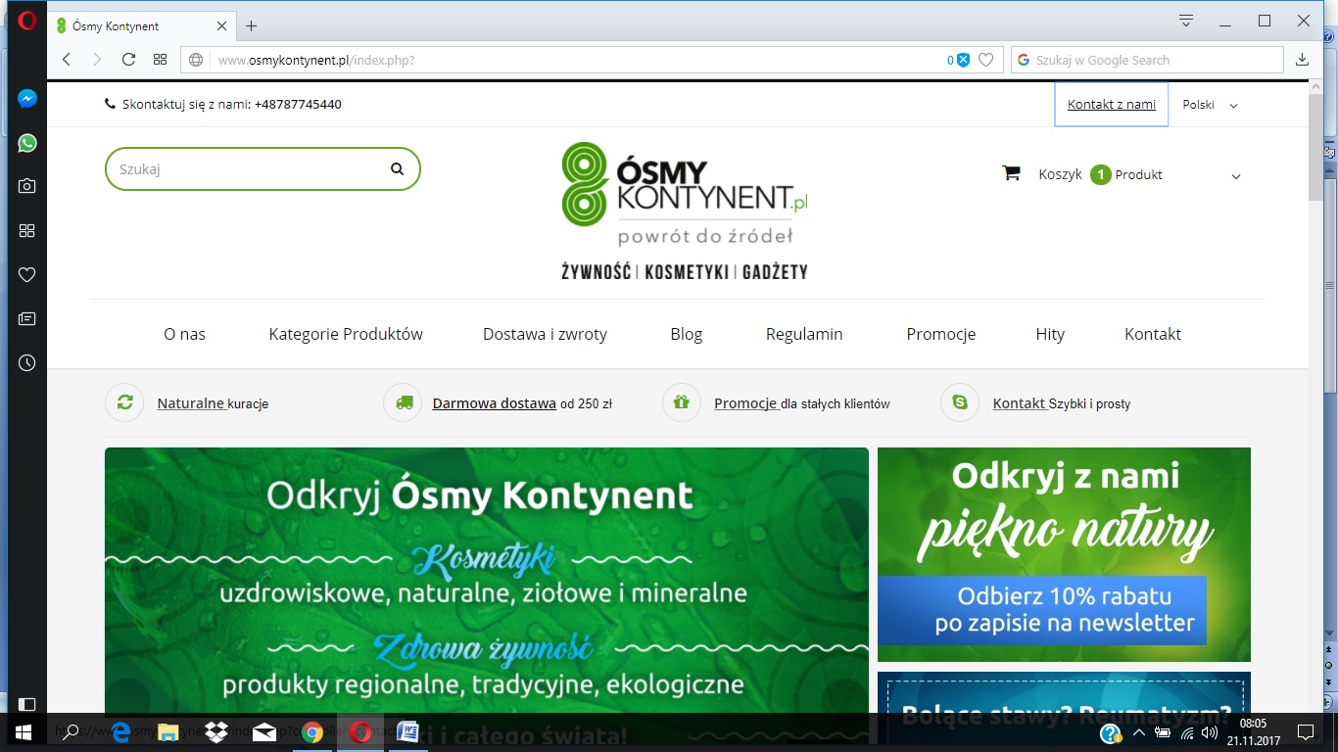This screenshot has height=752, width=1338.
Task: Open Promocje dla stałych klientów link
Action: pyautogui.click(x=802, y=403)
